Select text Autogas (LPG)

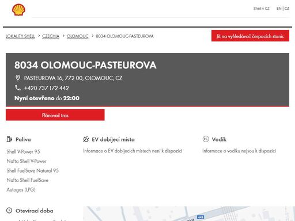pos(21,190)
